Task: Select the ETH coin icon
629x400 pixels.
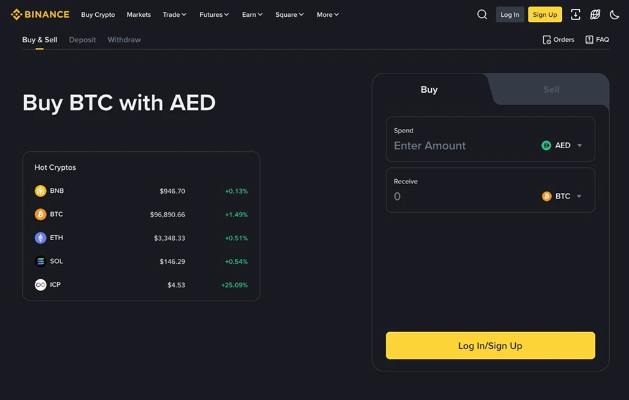Action: pyautogui.click(x=40, y=238)
